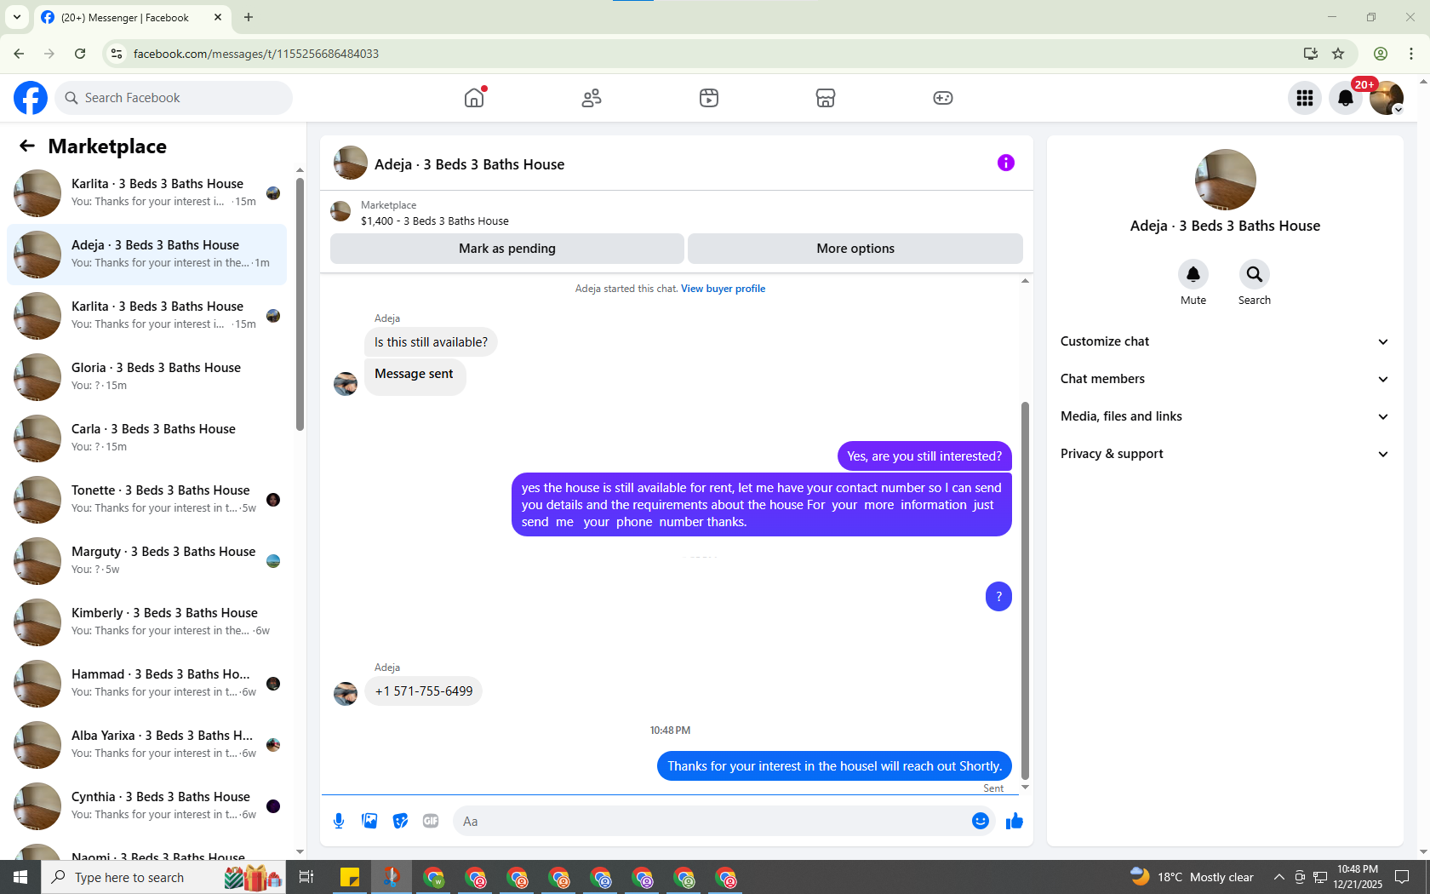Image resolution: width=1430 pixels, height=894 pixels.
Task: Open Facebook Home feed icon
Action: pos(474,98)
